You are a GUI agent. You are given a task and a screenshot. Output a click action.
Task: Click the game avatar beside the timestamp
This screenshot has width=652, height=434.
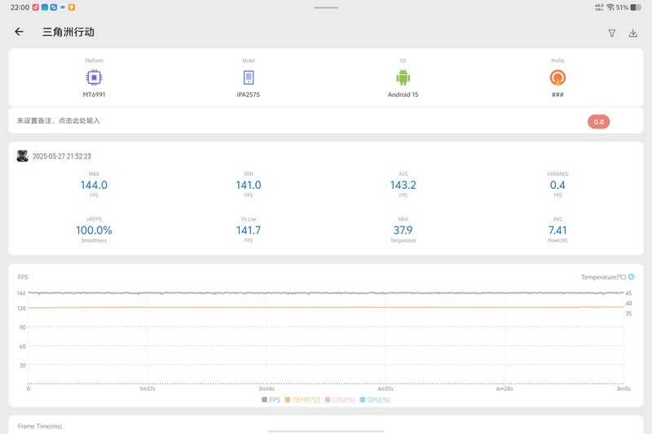pos(23,156)
